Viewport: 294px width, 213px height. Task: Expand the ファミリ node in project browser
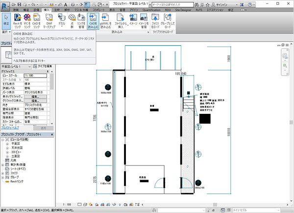coord(3,173)
